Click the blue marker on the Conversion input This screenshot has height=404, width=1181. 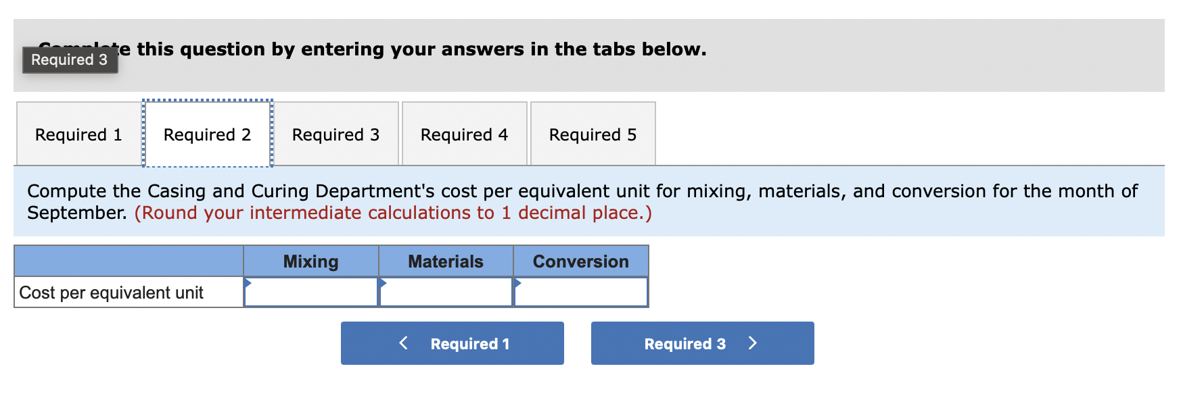[518, 282]
